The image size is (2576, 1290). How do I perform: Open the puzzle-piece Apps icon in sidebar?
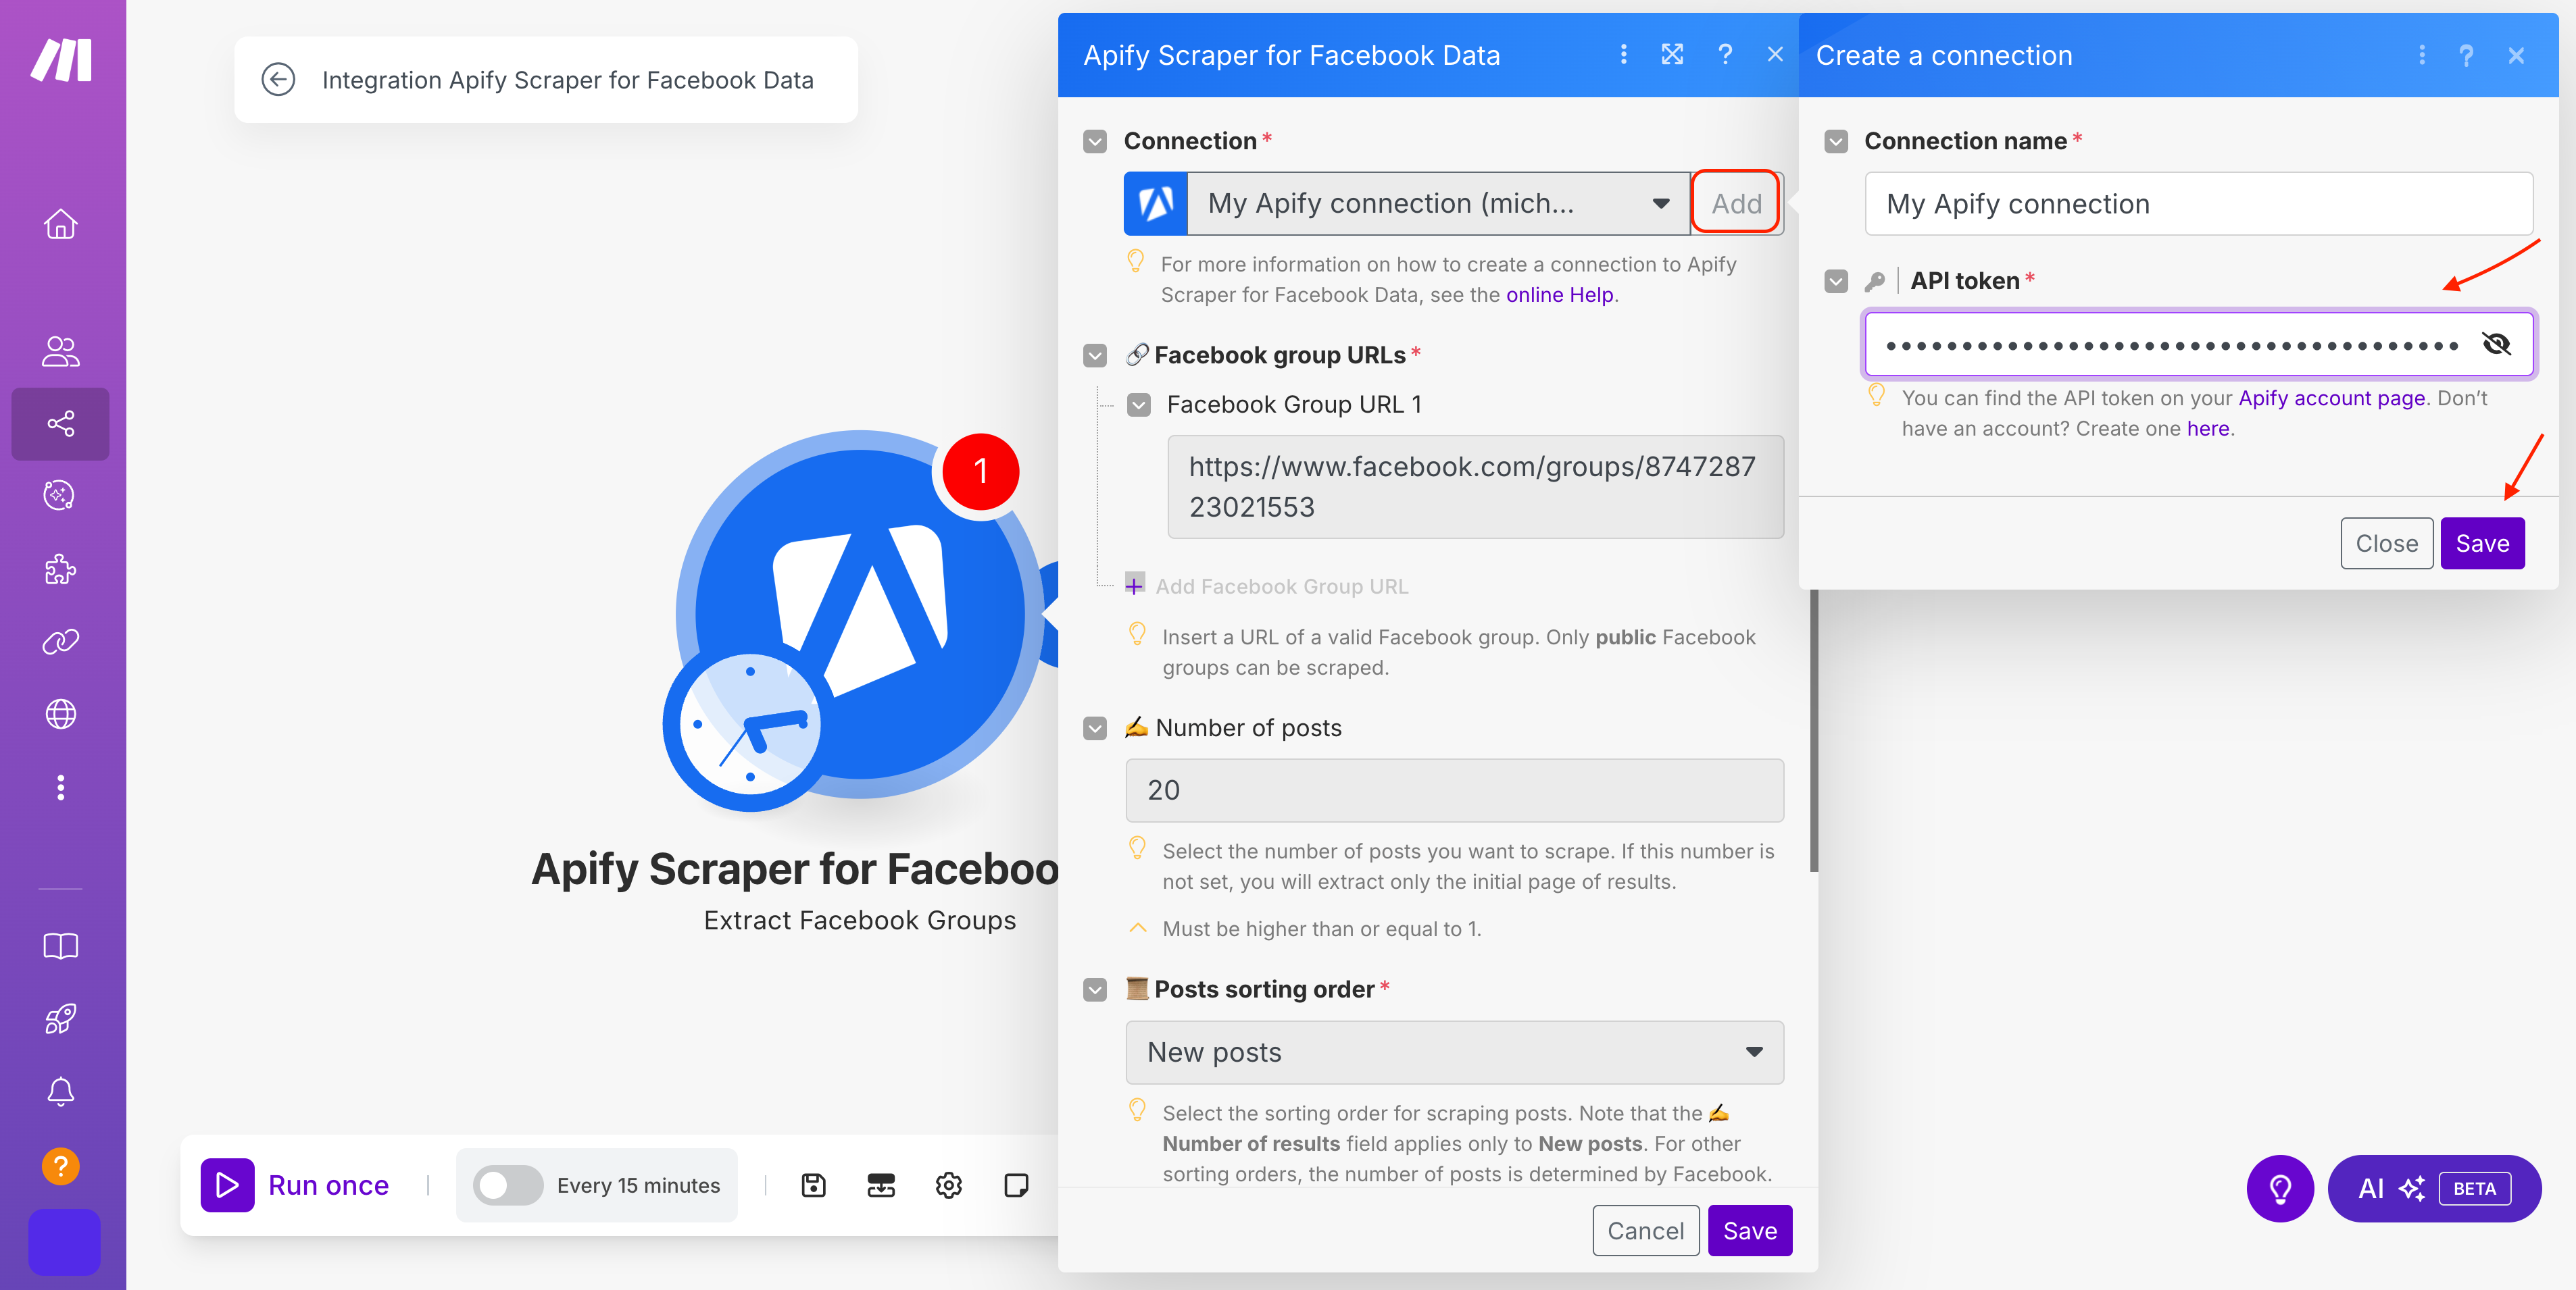tap(60, 569)
